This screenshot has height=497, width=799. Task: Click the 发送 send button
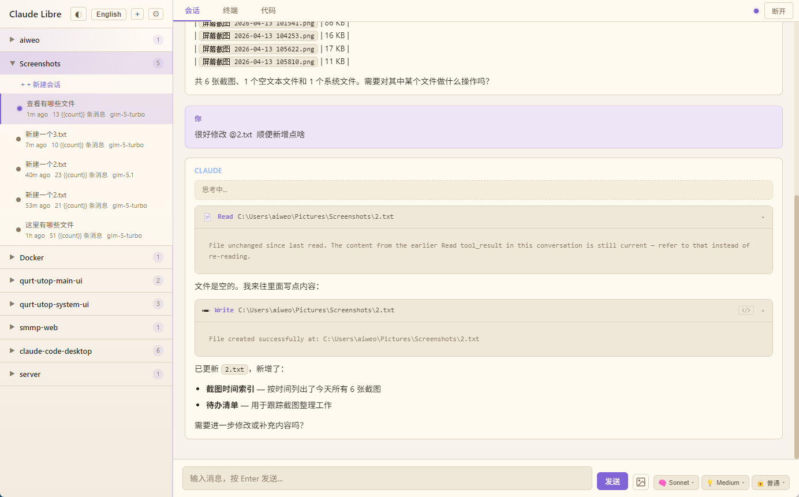[x=612, y=481]
